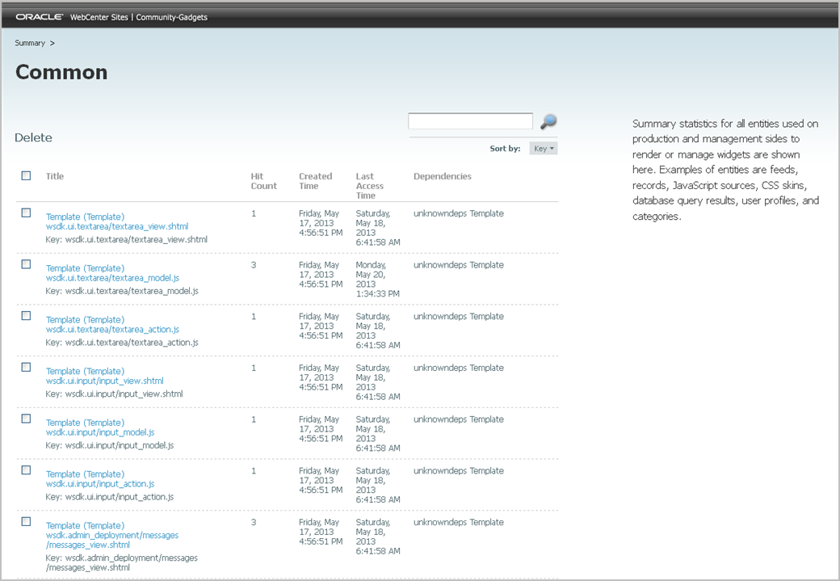Viewport: 840px width, 581px height.
Task: Click the Title column header
Action: [55, 176]
